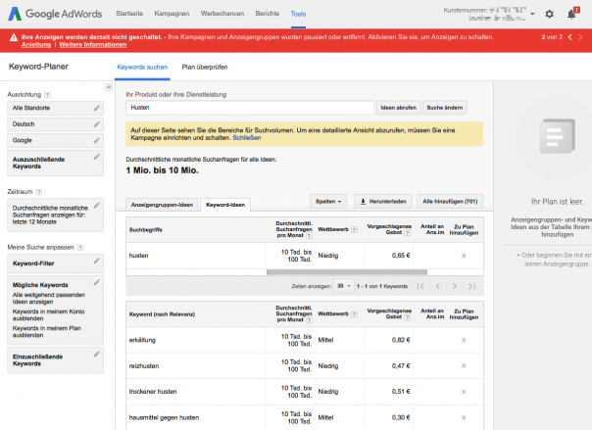This screenshot has width=592, height=430.
Task: Go to next alert message arrow
Action: point(580,37)
